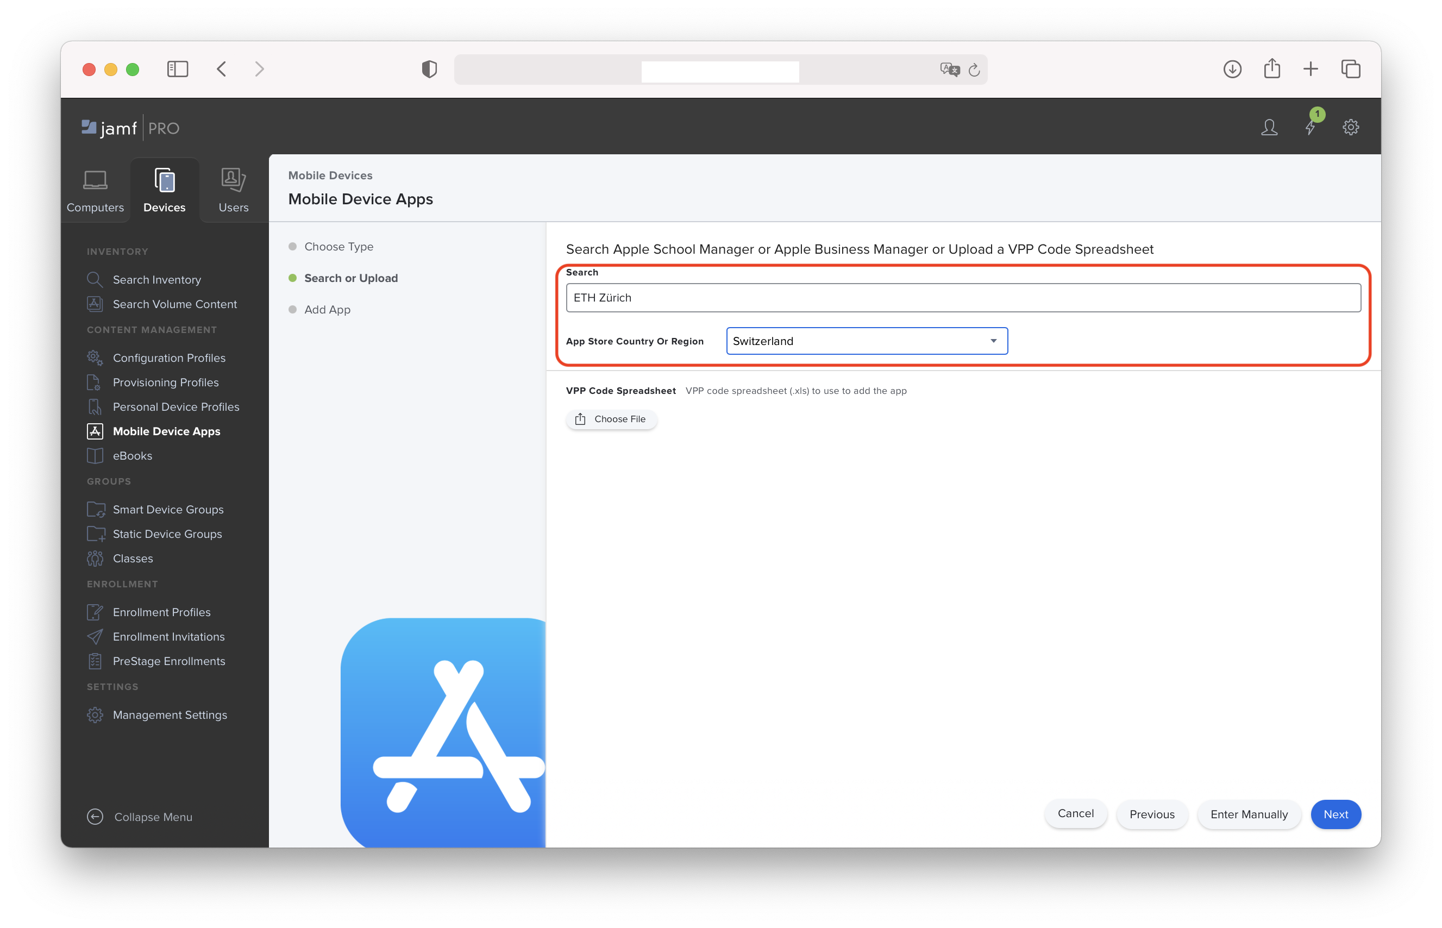
Task: Click the Previous button to go back
Action: tap(1152, 813)
